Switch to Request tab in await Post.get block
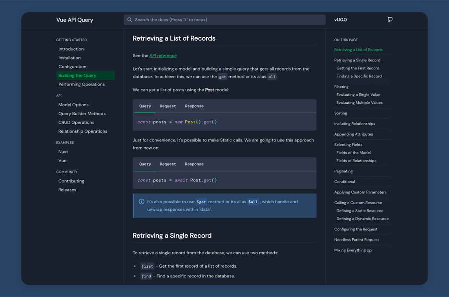 coord(168,164)
